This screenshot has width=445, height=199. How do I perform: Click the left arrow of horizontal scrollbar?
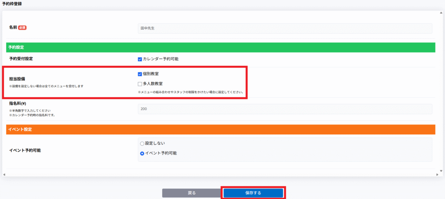coord(4,174)
